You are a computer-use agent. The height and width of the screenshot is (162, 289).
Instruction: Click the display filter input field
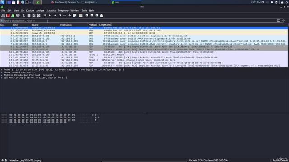pos(140,21)
